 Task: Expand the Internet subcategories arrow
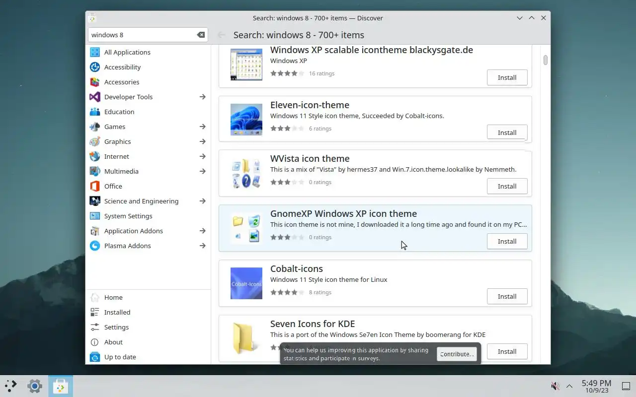pyautogui.click(x=203, y=156)
